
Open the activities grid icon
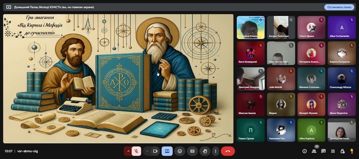pyautogui.click(x=333, y=151)
